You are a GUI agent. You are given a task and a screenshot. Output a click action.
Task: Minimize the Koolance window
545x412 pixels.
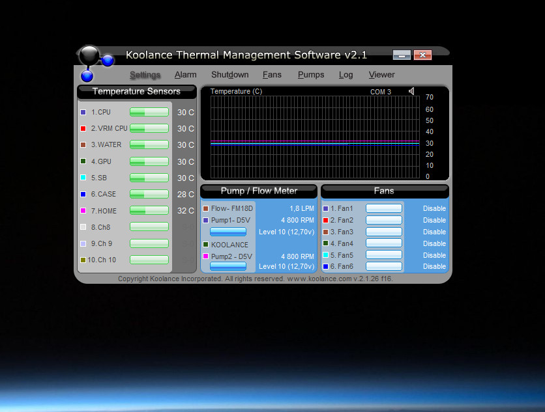click(x=402, y=55)
